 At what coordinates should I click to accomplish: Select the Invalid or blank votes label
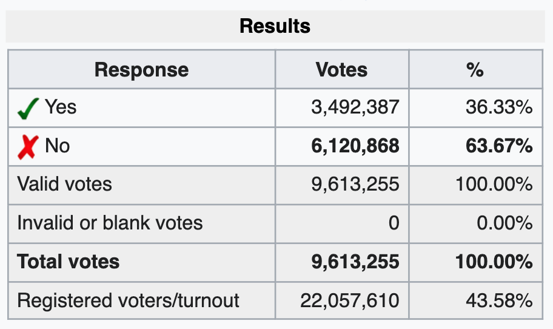coord(110,223)
